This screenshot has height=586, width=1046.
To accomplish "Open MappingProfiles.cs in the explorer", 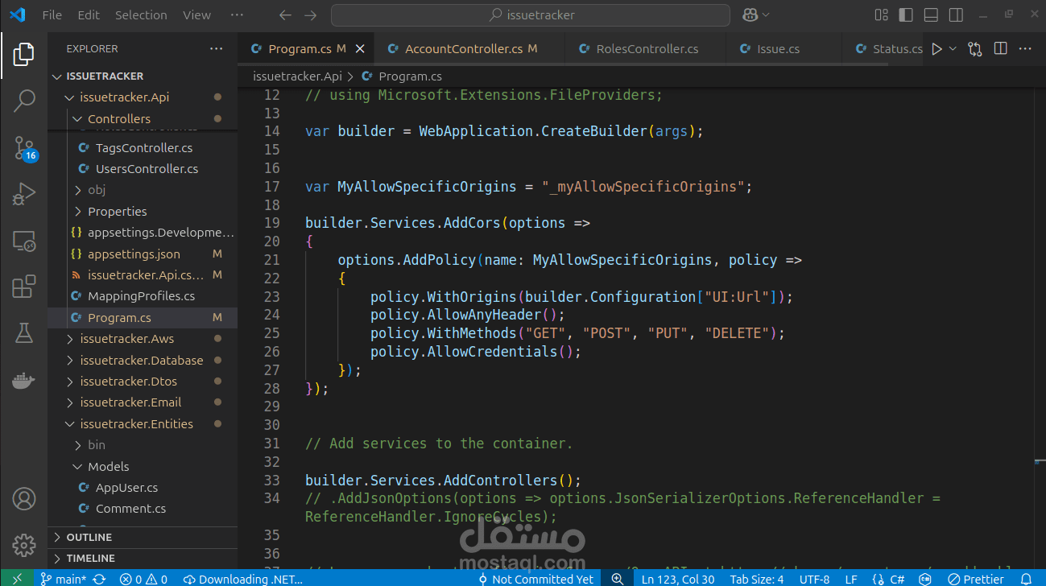I will tap(143, 296).
